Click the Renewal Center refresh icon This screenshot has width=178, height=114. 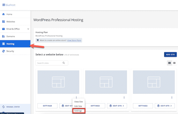tap(4, 107)
